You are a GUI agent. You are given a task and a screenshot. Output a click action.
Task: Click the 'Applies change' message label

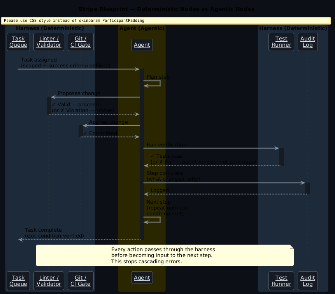(109, 122)
